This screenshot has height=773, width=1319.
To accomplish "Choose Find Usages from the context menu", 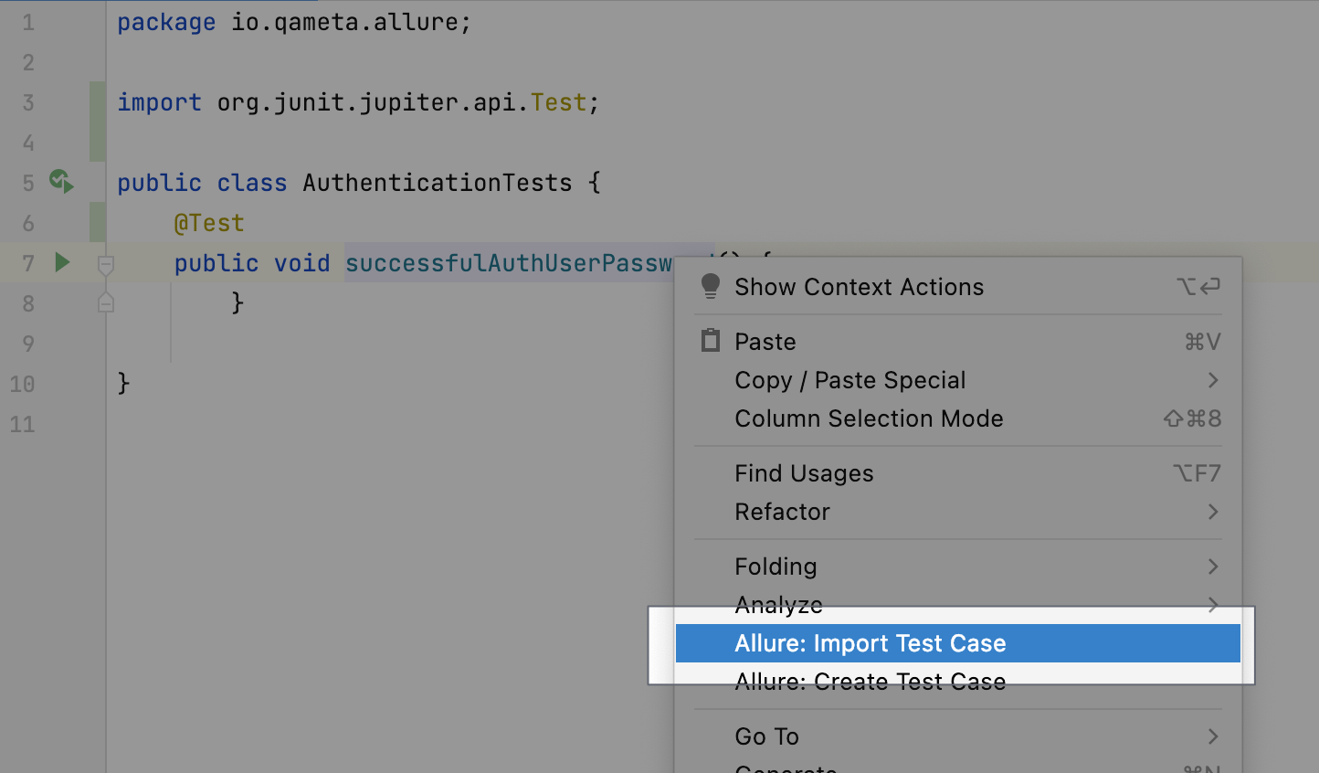I will (x=804, y=473).
